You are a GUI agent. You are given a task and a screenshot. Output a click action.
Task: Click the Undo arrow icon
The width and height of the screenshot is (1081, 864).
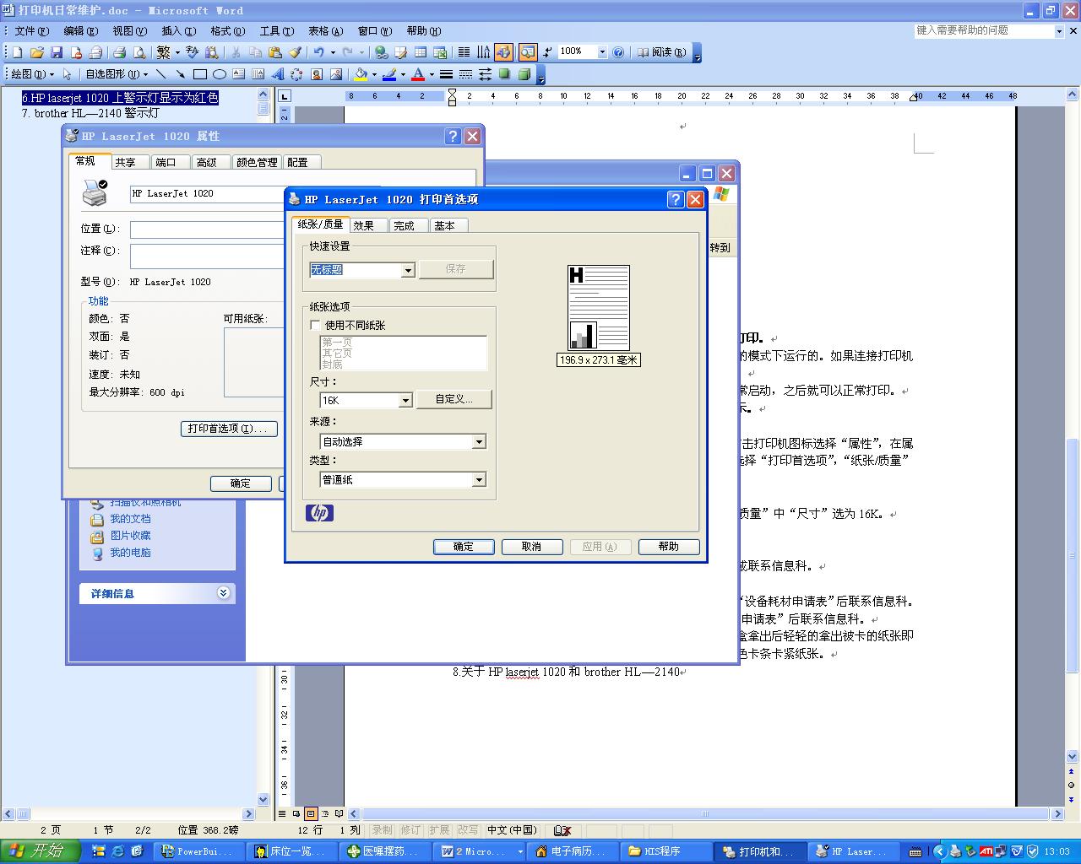318,52
